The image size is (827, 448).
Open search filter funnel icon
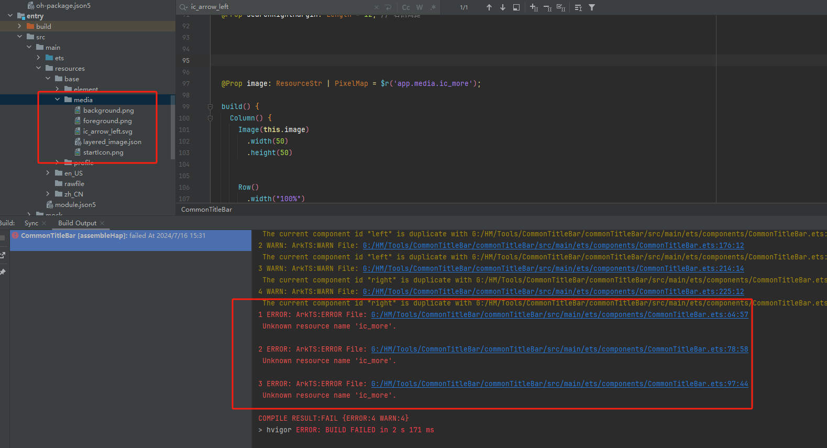592,7
